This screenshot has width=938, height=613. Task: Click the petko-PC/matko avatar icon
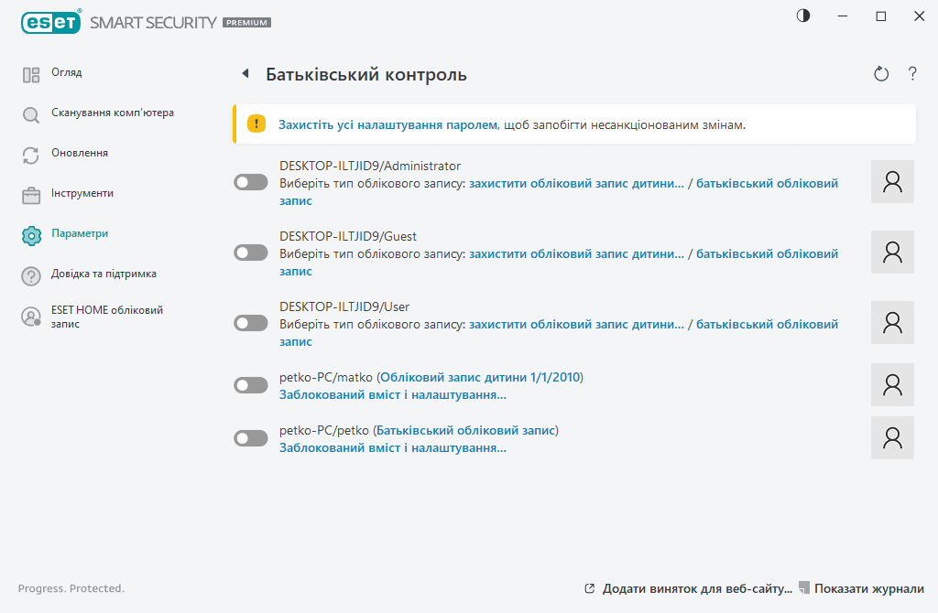[x=892, y=385]
